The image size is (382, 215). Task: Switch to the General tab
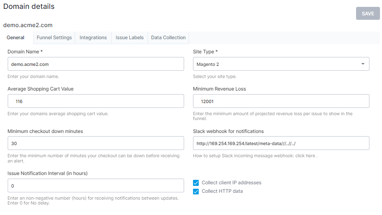coord(15,38)
